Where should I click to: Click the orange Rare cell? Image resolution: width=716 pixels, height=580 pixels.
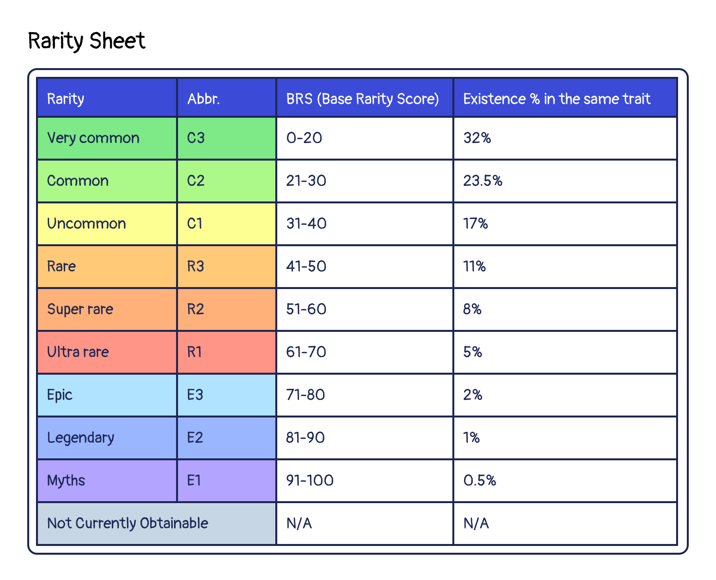click(107, 267)
